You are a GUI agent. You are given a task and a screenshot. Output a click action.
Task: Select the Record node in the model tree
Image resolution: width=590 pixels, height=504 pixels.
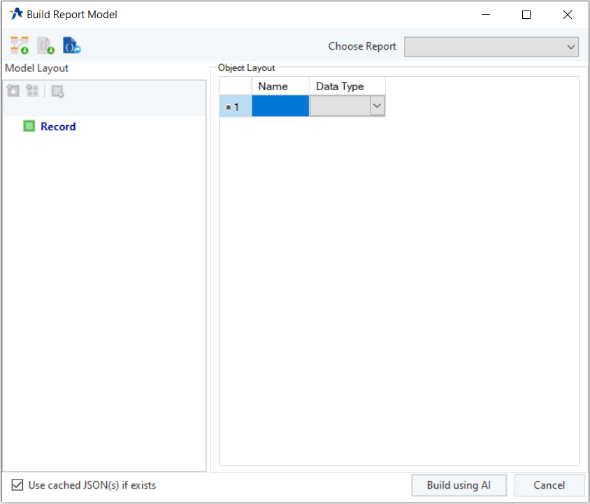coord(58,127)
